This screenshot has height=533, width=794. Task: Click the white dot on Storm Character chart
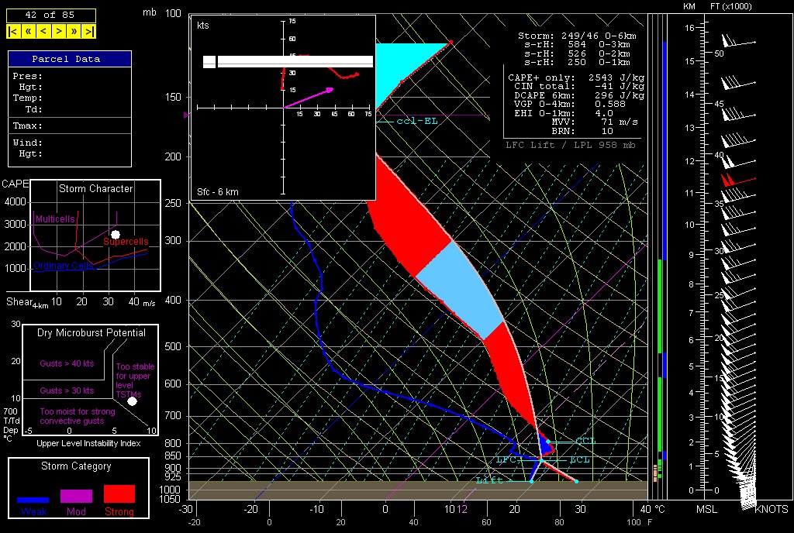tap(116, 234)
